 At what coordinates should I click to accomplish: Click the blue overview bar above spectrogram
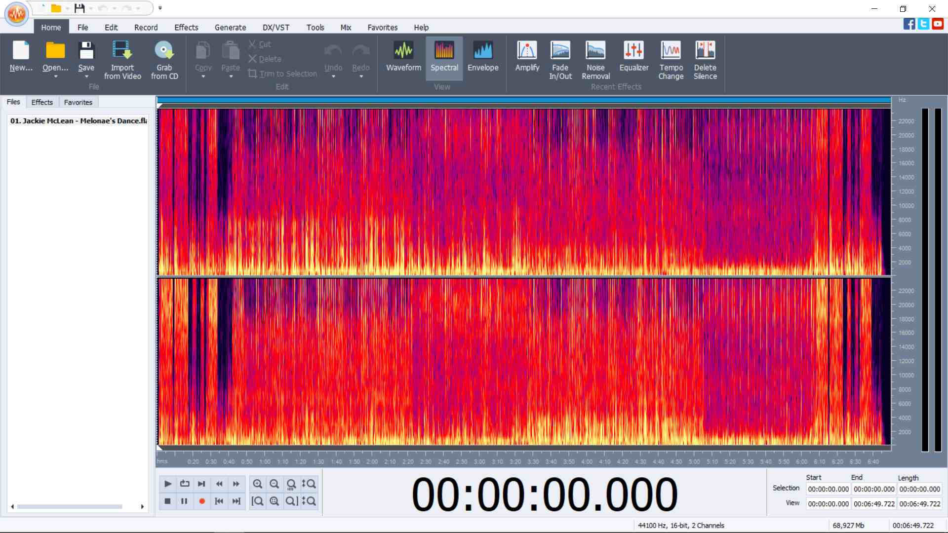click(524, 100)
